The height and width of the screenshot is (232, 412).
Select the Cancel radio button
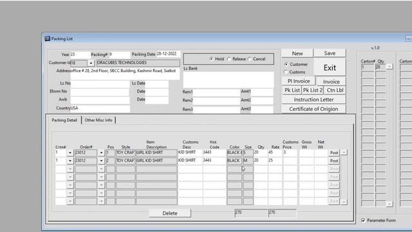249,59
